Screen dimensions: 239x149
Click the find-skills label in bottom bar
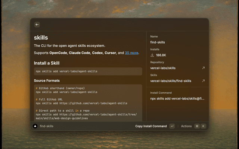point(47,126)
